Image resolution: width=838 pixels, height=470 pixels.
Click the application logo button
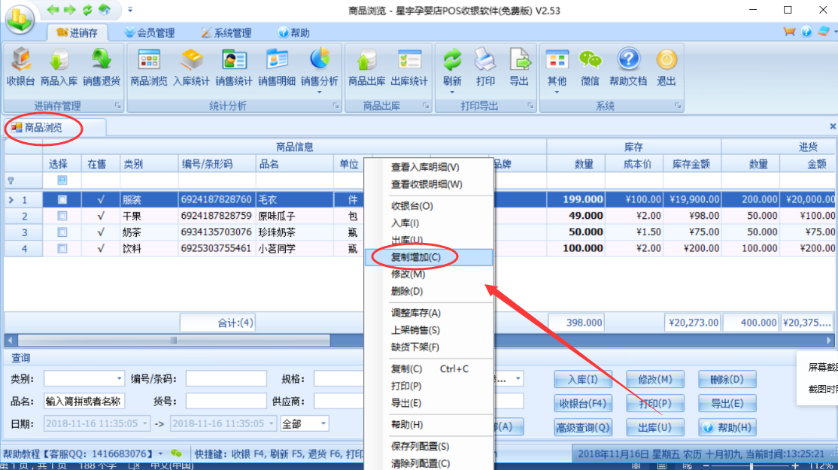pos(20,19)
